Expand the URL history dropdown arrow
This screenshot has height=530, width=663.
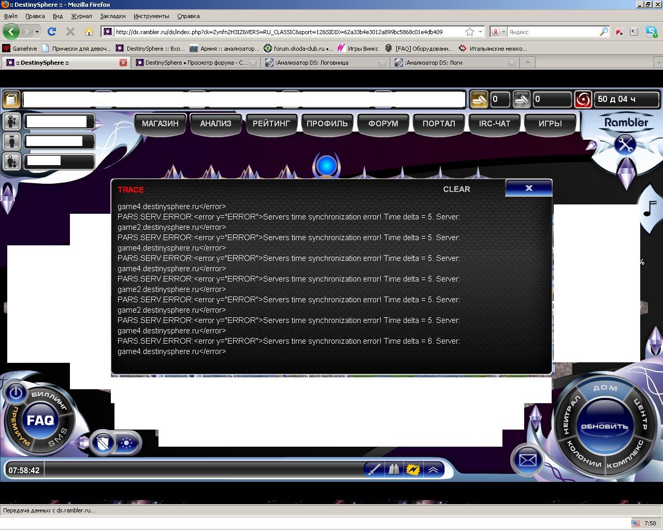coord(481,32)
